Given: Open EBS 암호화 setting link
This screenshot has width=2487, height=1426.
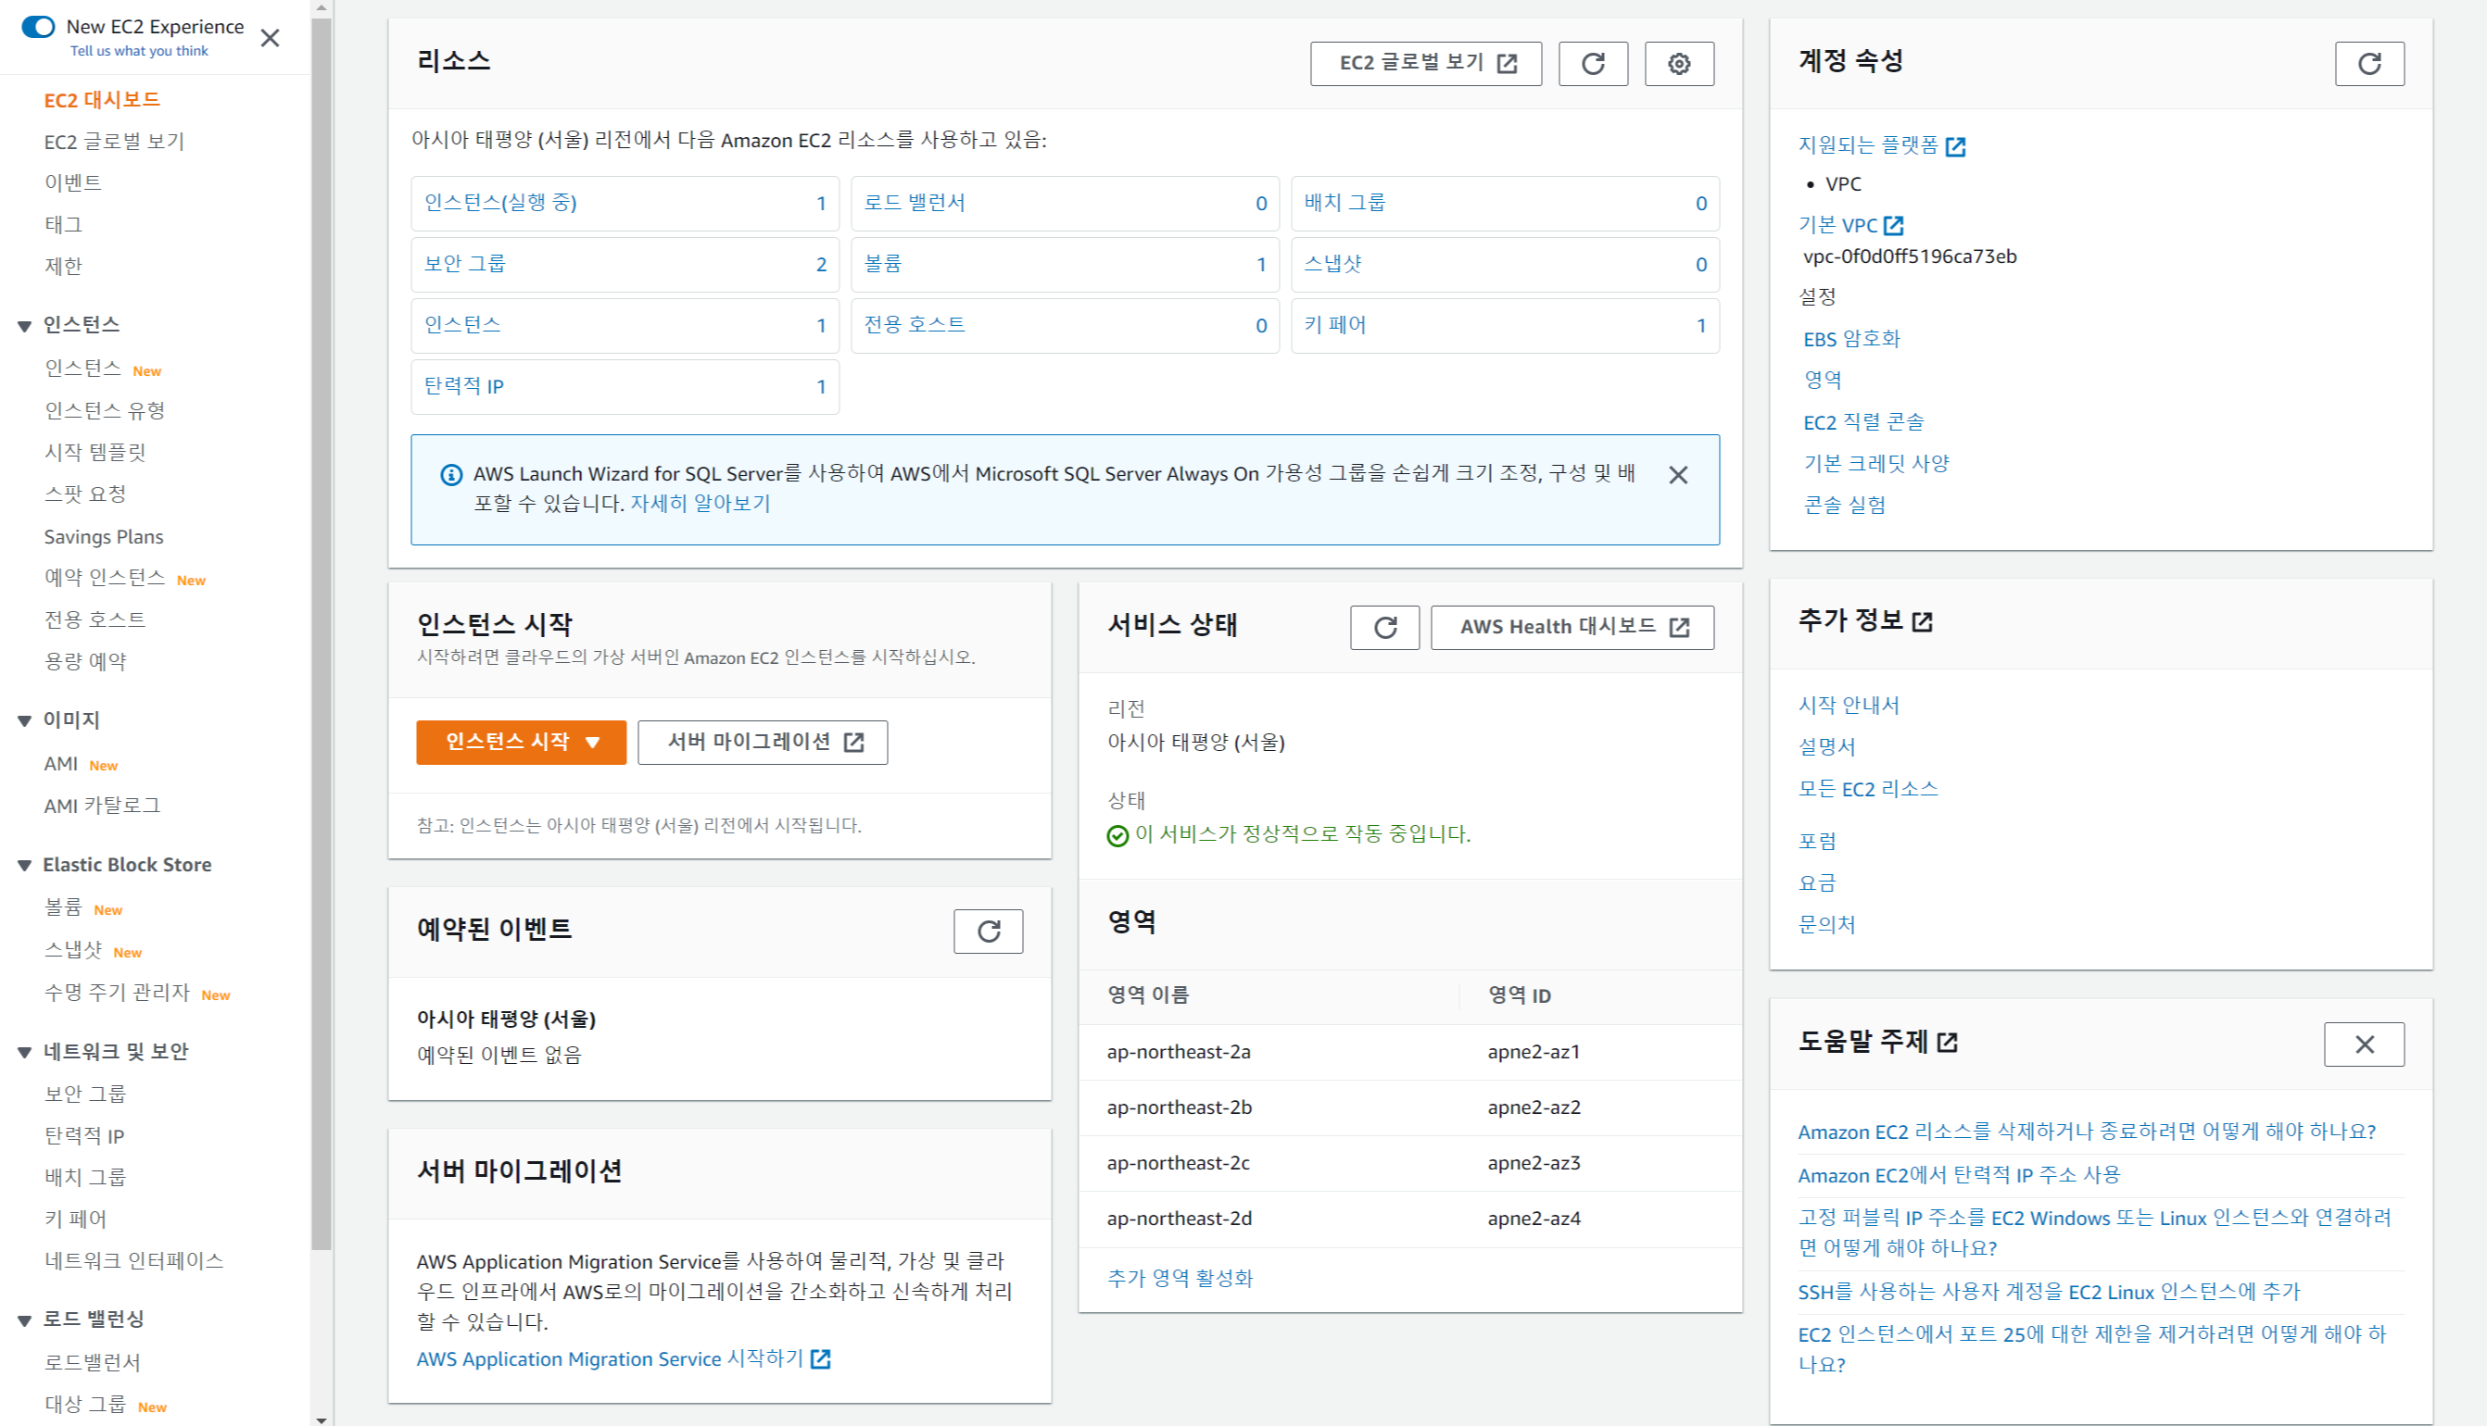Looking at the screenshot, I should point(1852,340).
